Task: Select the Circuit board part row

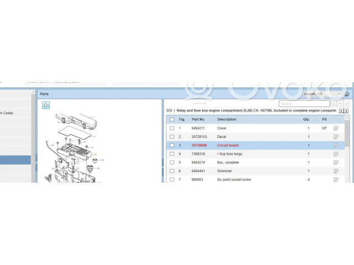Action: 228,145
